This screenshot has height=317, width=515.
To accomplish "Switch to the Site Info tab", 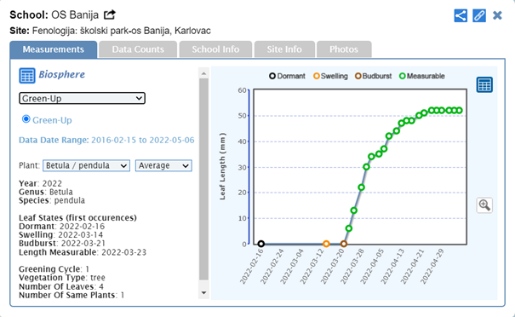I will coord(284,49).
